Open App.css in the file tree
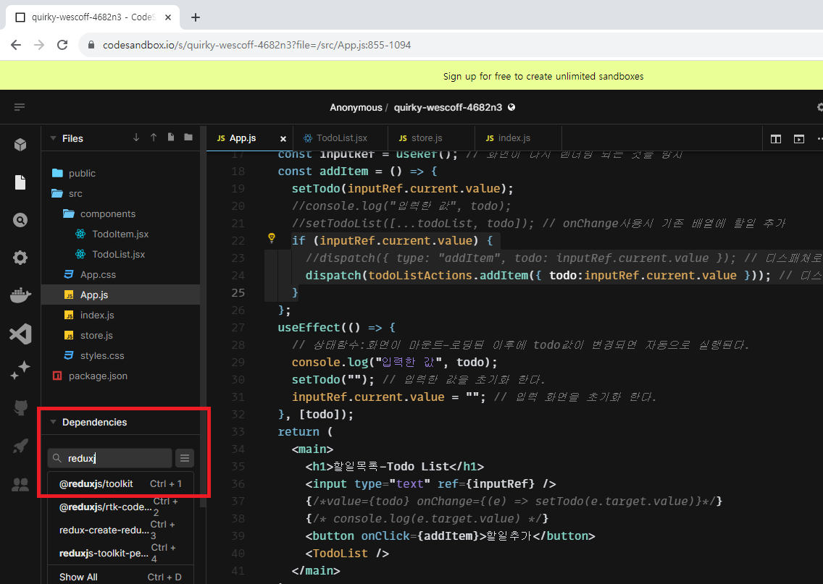The width and height of the screenshot is (823, 584). pos(120,275)
